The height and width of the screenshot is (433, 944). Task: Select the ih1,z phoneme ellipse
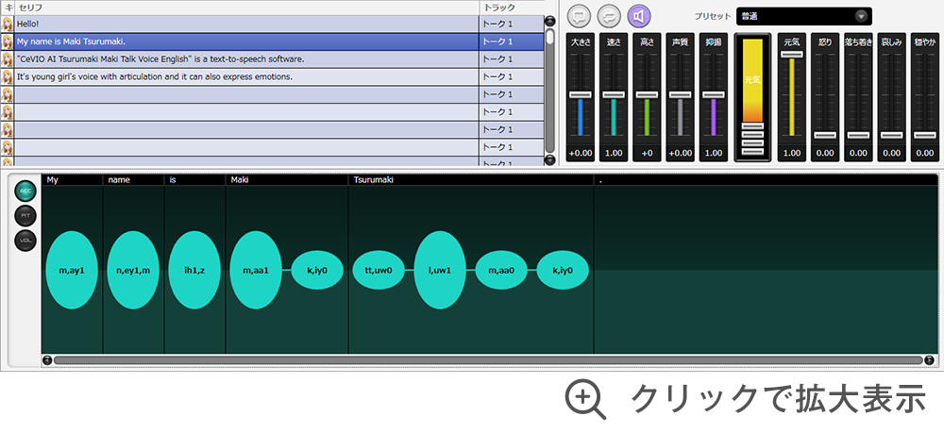tap(194, 270)
